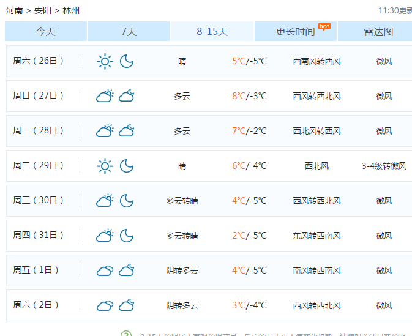
Task: Click the 周二 (29日) date label
Action: [x=39, y=165]
